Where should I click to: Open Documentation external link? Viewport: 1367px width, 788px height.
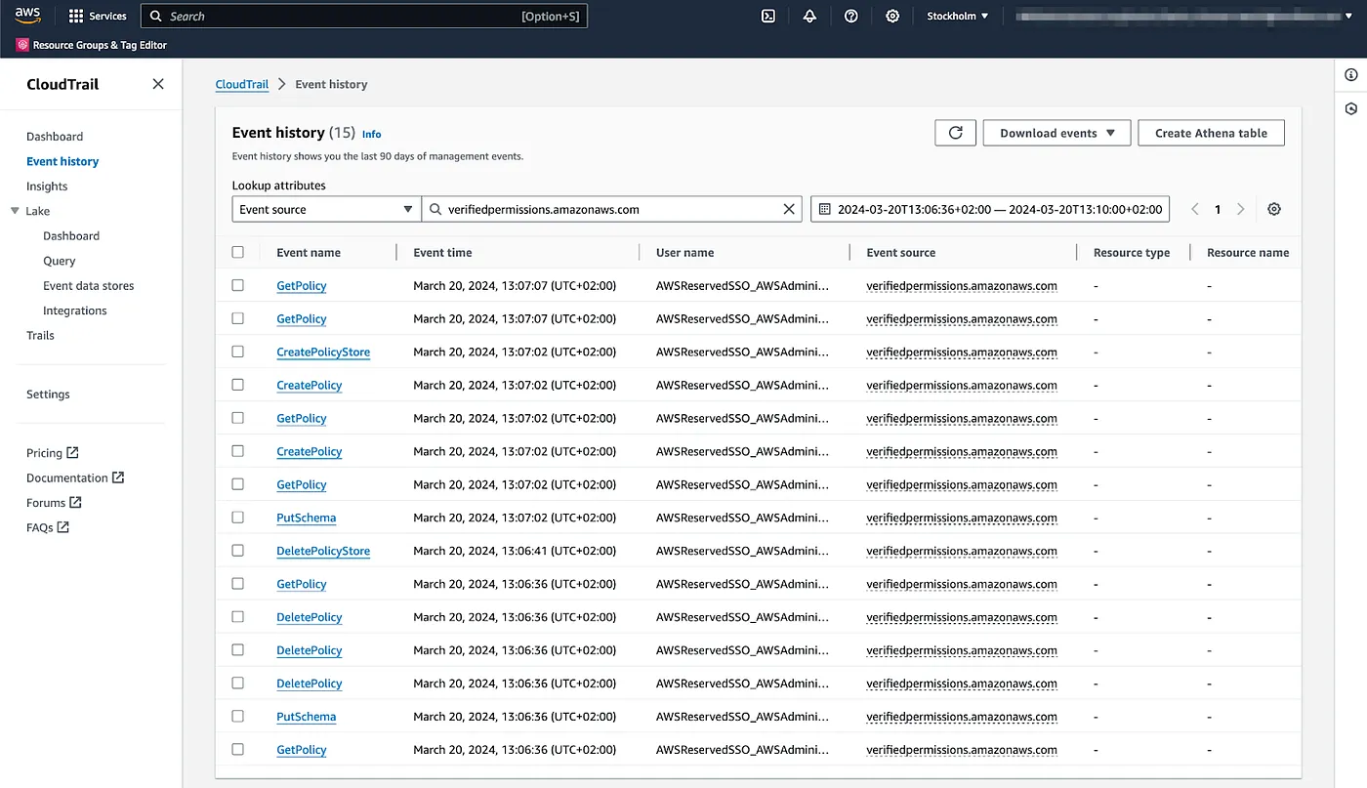[75, 477]
